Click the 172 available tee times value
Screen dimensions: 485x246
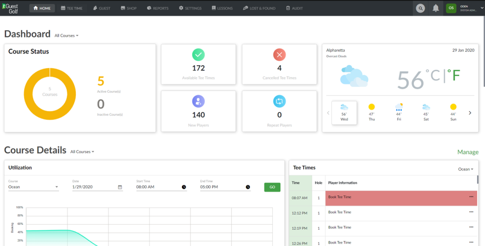[x=198, y=68]
